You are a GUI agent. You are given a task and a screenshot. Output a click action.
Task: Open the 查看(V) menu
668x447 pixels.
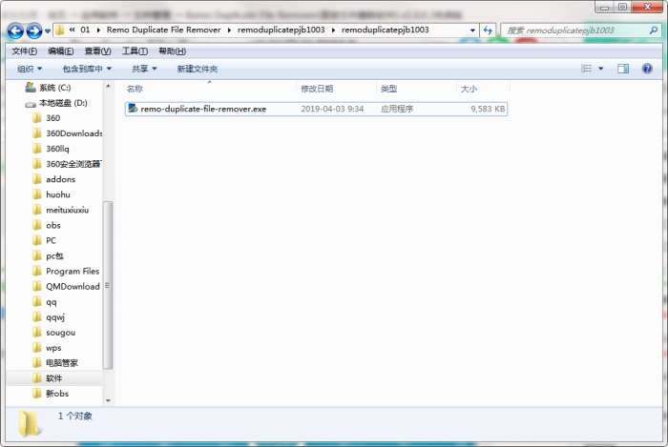click(x=97, y=51)
